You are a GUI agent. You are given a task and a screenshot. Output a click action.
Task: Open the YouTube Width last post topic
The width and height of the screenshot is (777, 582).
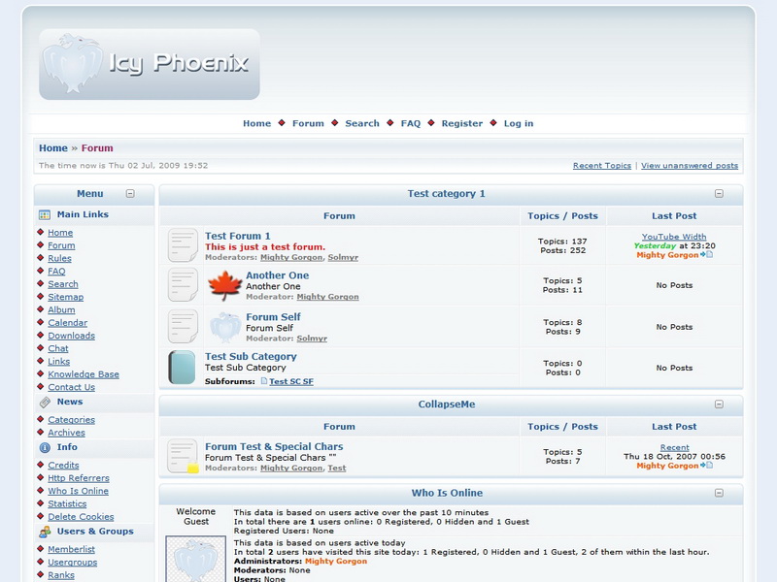coord(674,237)
